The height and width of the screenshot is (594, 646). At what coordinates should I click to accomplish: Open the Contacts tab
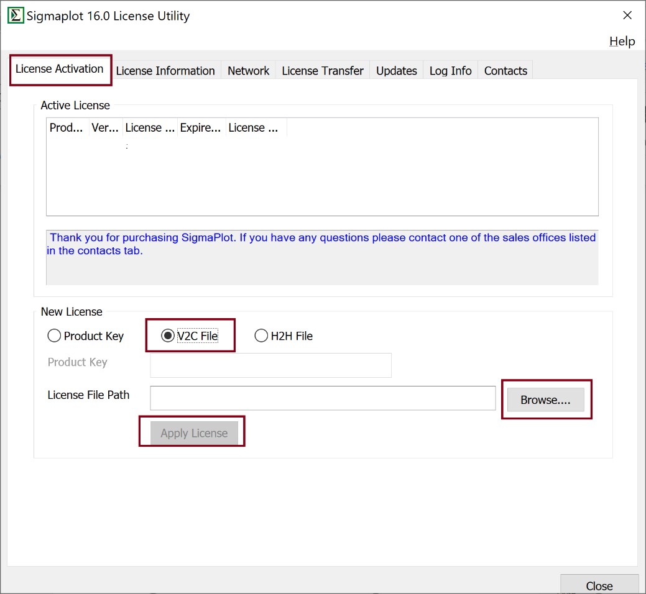coord(505,71)
